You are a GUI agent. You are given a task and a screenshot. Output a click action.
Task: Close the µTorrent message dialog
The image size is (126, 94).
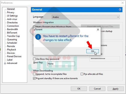[x=98, y=30]
